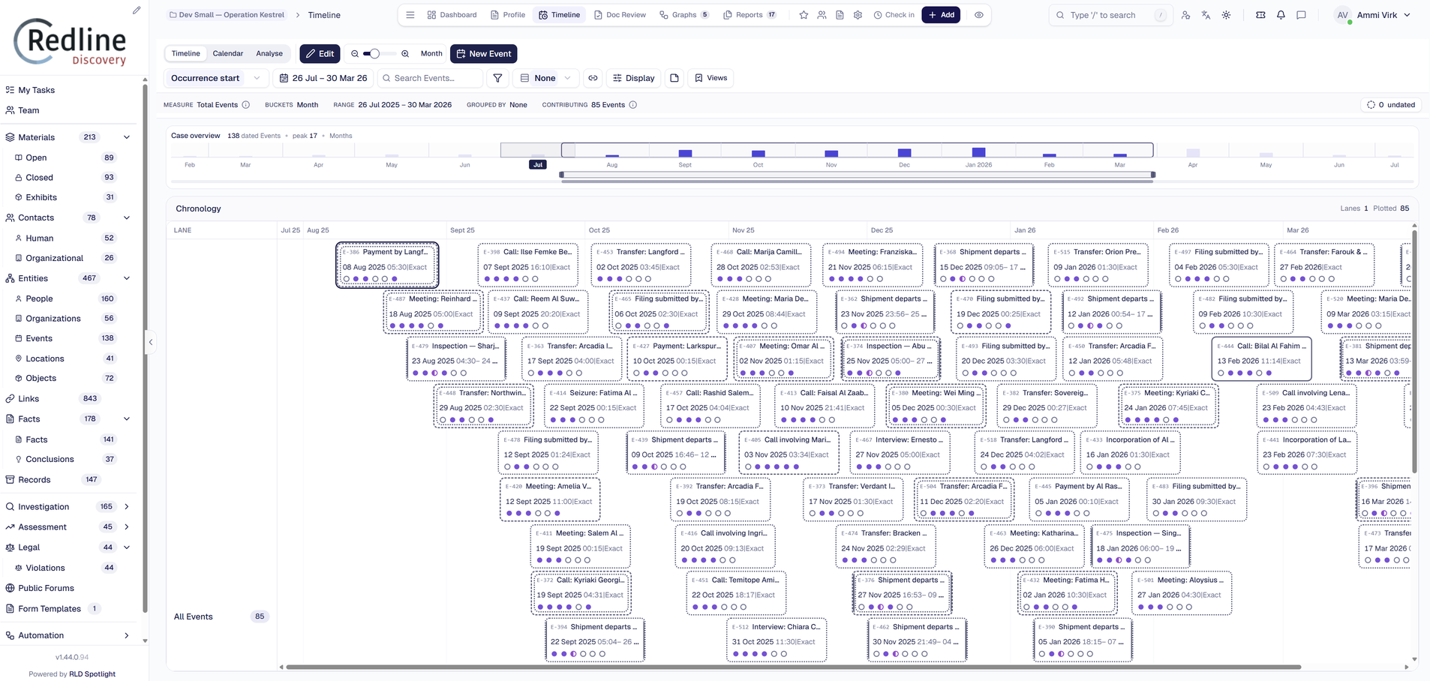Image resolution: width=1430 pixels, height=681 pixels.
Task: Click the Search Events field
Action: [x=429, y=78]
